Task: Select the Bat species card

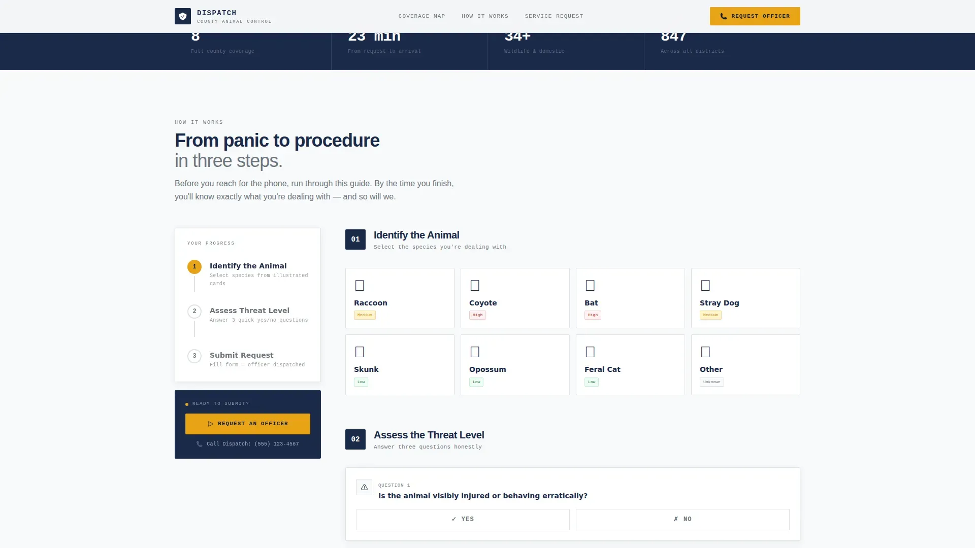Action: tap(630, 298)
